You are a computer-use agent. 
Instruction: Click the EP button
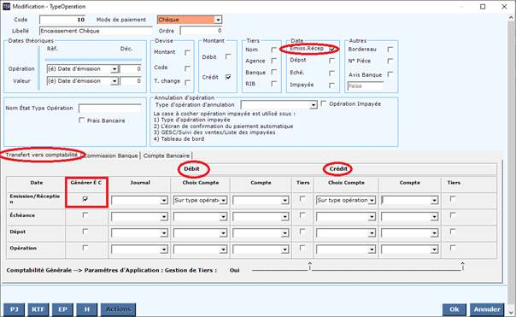click(62, 309)
